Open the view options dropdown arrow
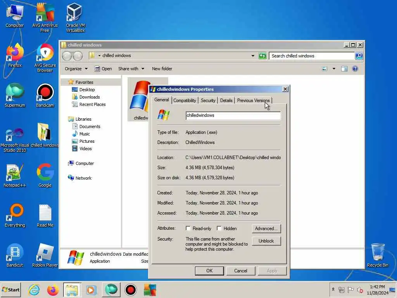Image resolution: width=397 pixels, height=298 pixels. [334, 69]
